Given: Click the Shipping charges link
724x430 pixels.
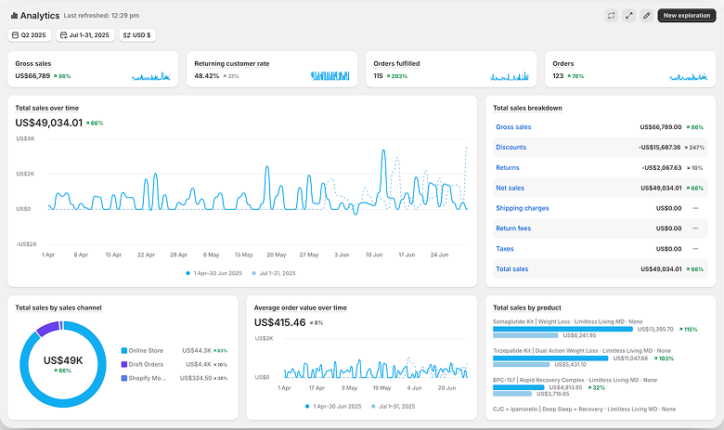Looking at the screenshot, I should [523, 208].
